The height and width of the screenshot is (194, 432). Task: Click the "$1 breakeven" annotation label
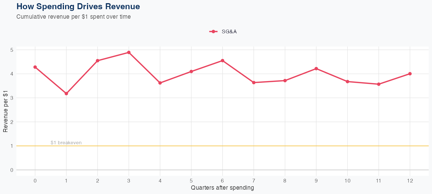tap(66, 143)
